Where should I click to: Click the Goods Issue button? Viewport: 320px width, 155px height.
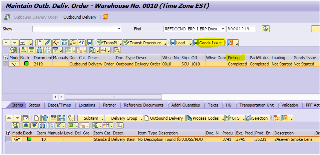pyautogui.click(x=209, y=43)
